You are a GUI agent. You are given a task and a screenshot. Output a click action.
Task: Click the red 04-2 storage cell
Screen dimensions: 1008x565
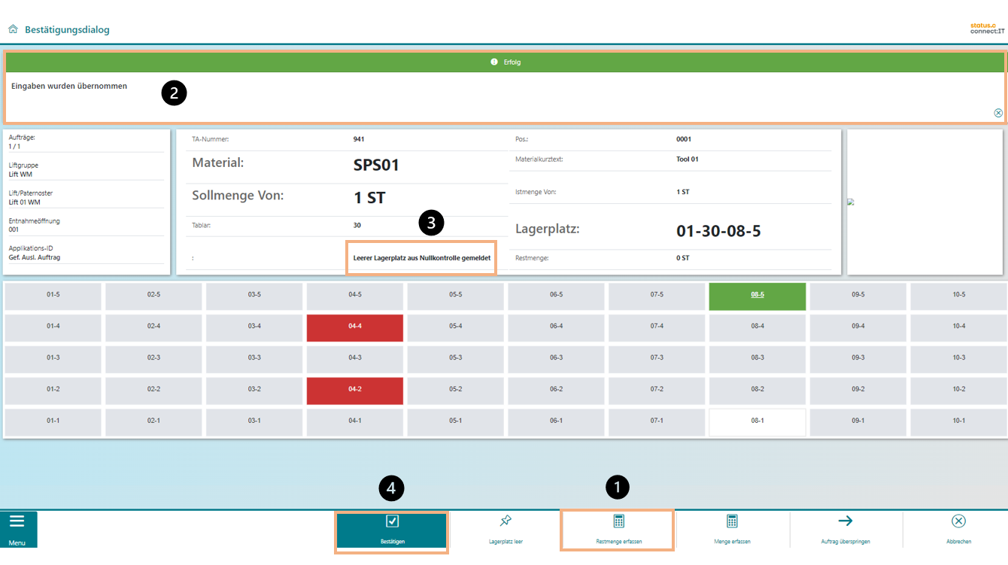coord(355,390)
